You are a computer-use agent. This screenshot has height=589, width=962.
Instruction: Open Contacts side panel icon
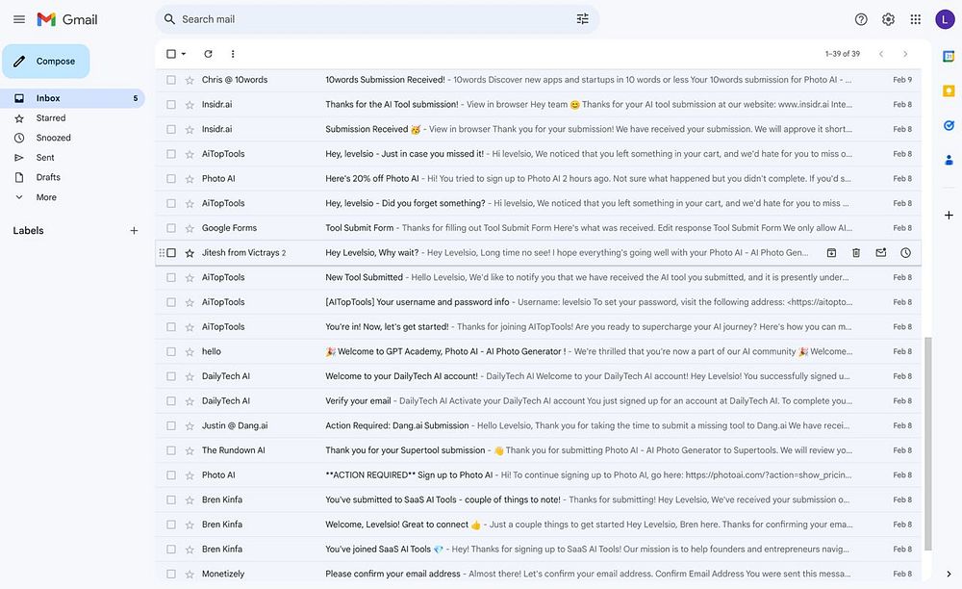[949, 160]
